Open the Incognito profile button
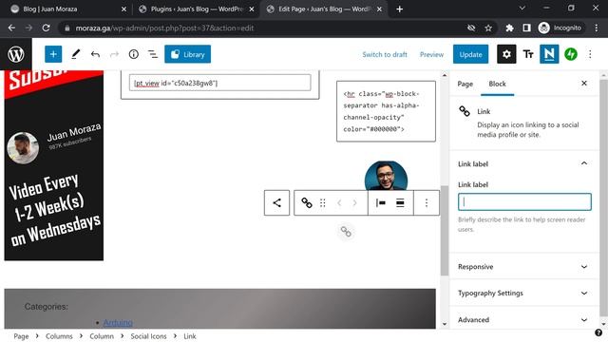Viewport: 608px width, 342px height. (560, 28)
